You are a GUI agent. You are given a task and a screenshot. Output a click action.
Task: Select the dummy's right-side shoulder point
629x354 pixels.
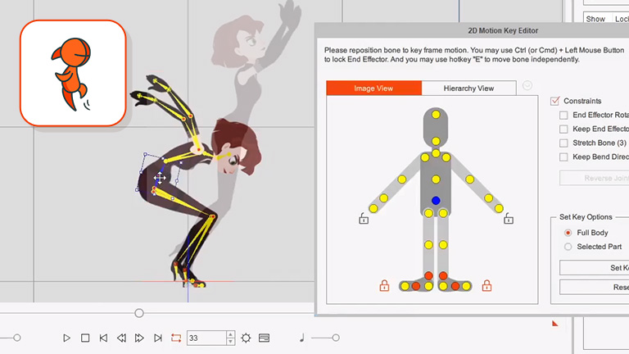[x=446, y=157]
